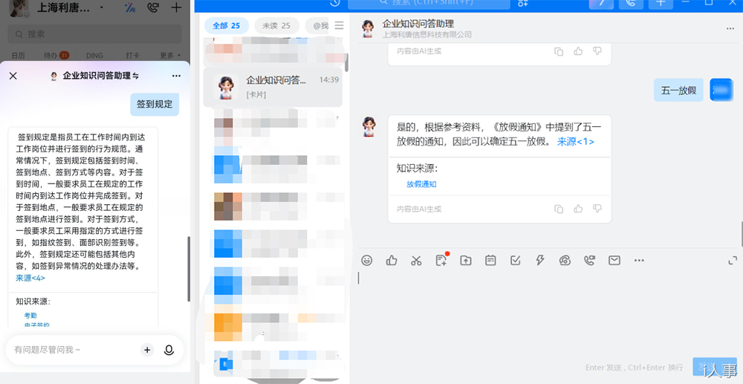Click the microphone voice input icon

[169, 350]
